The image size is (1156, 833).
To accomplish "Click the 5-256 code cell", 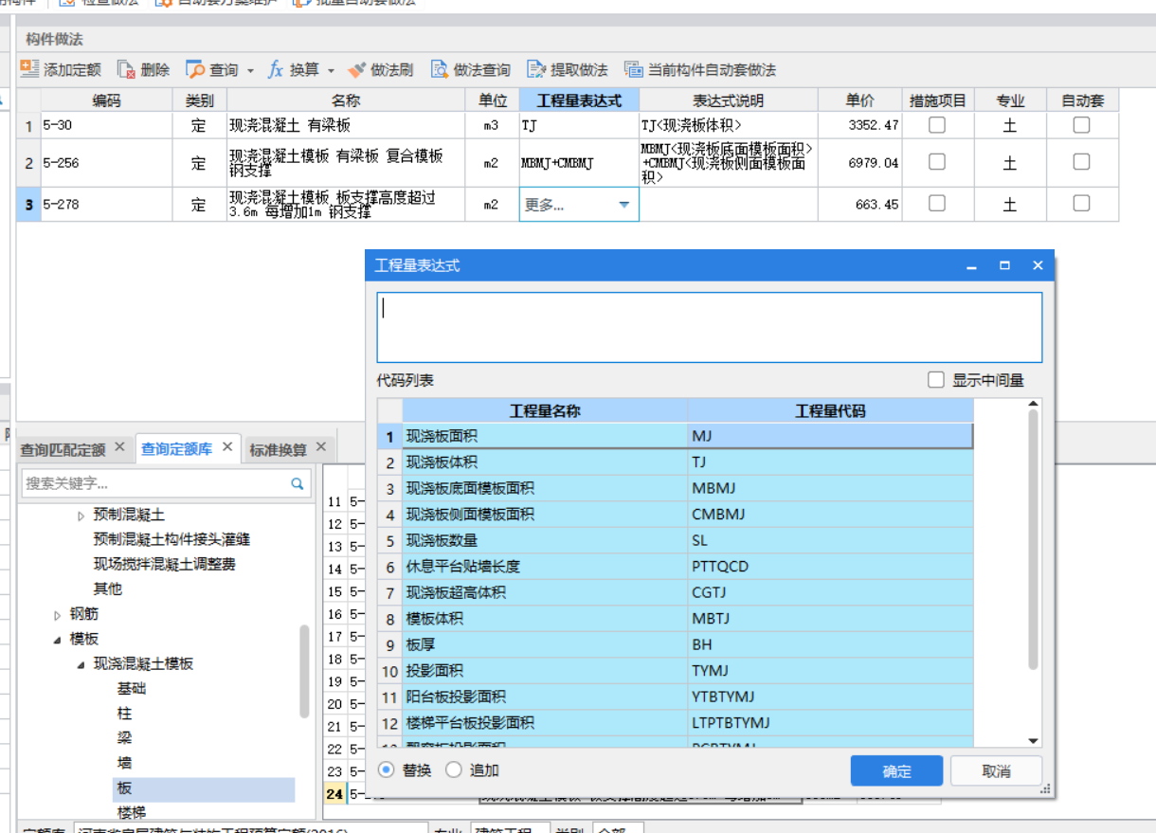I will coord(106,163).
